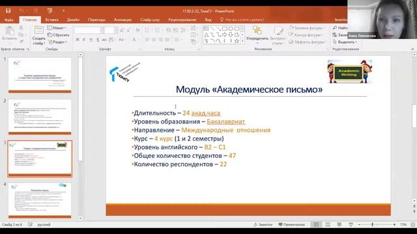Align text to the left
The width and height of the screenshot is (417, 234).
[147, 40]
